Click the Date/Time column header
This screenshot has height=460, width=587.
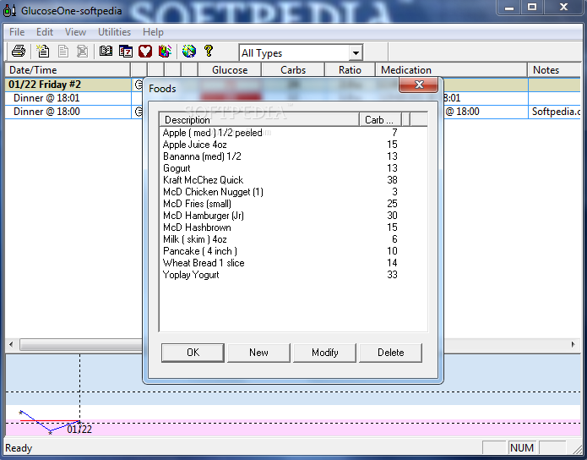pos(68,70)
